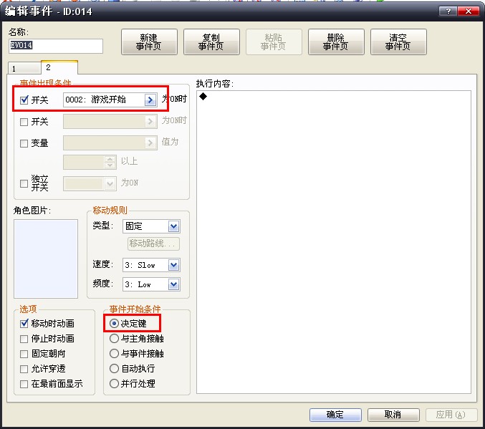Image resolution: width=485 pixels, height=429 pixels.
Task: Click 删除事件页 button
Action: click(336, 42)
